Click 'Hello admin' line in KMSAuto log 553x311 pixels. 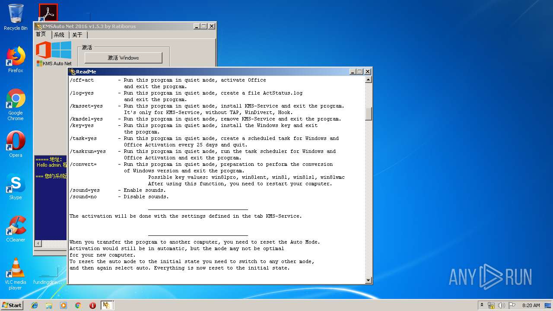[51, 165]
